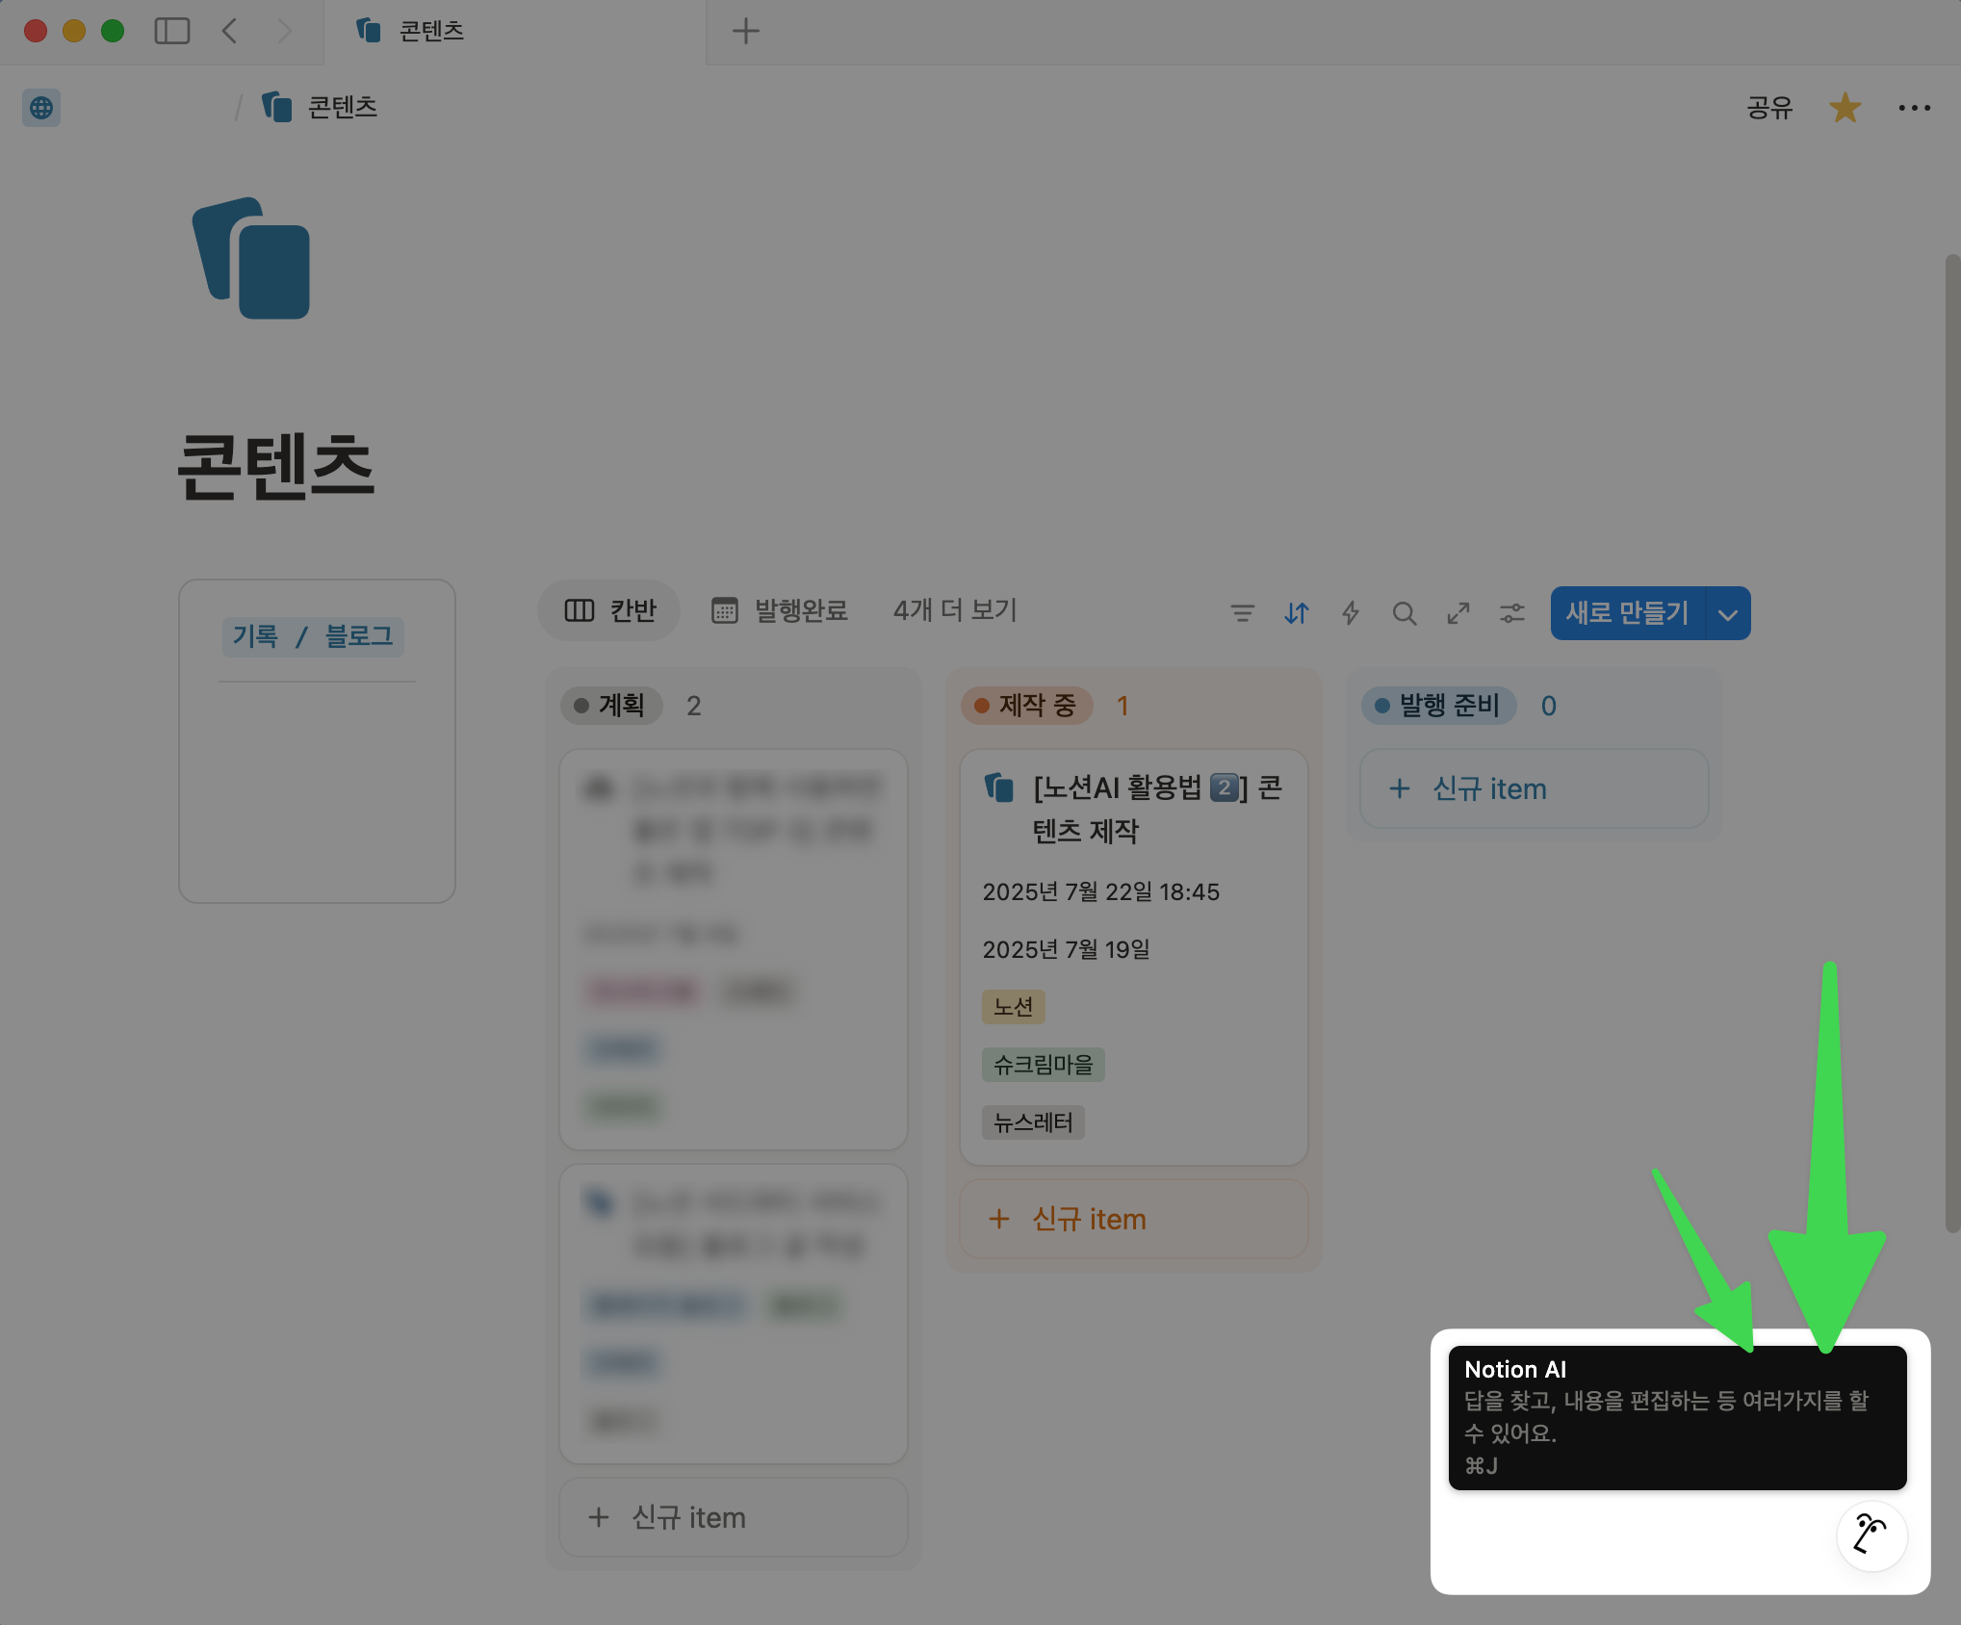Click the date 2025년 7월 19일

click(x=1066, y=949)
